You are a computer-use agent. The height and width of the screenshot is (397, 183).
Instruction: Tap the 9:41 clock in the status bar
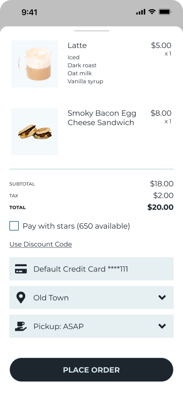point(29,12)
